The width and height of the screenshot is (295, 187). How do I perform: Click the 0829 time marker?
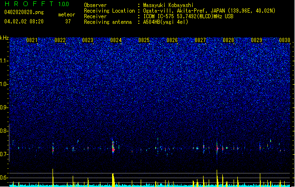(257, 40)
